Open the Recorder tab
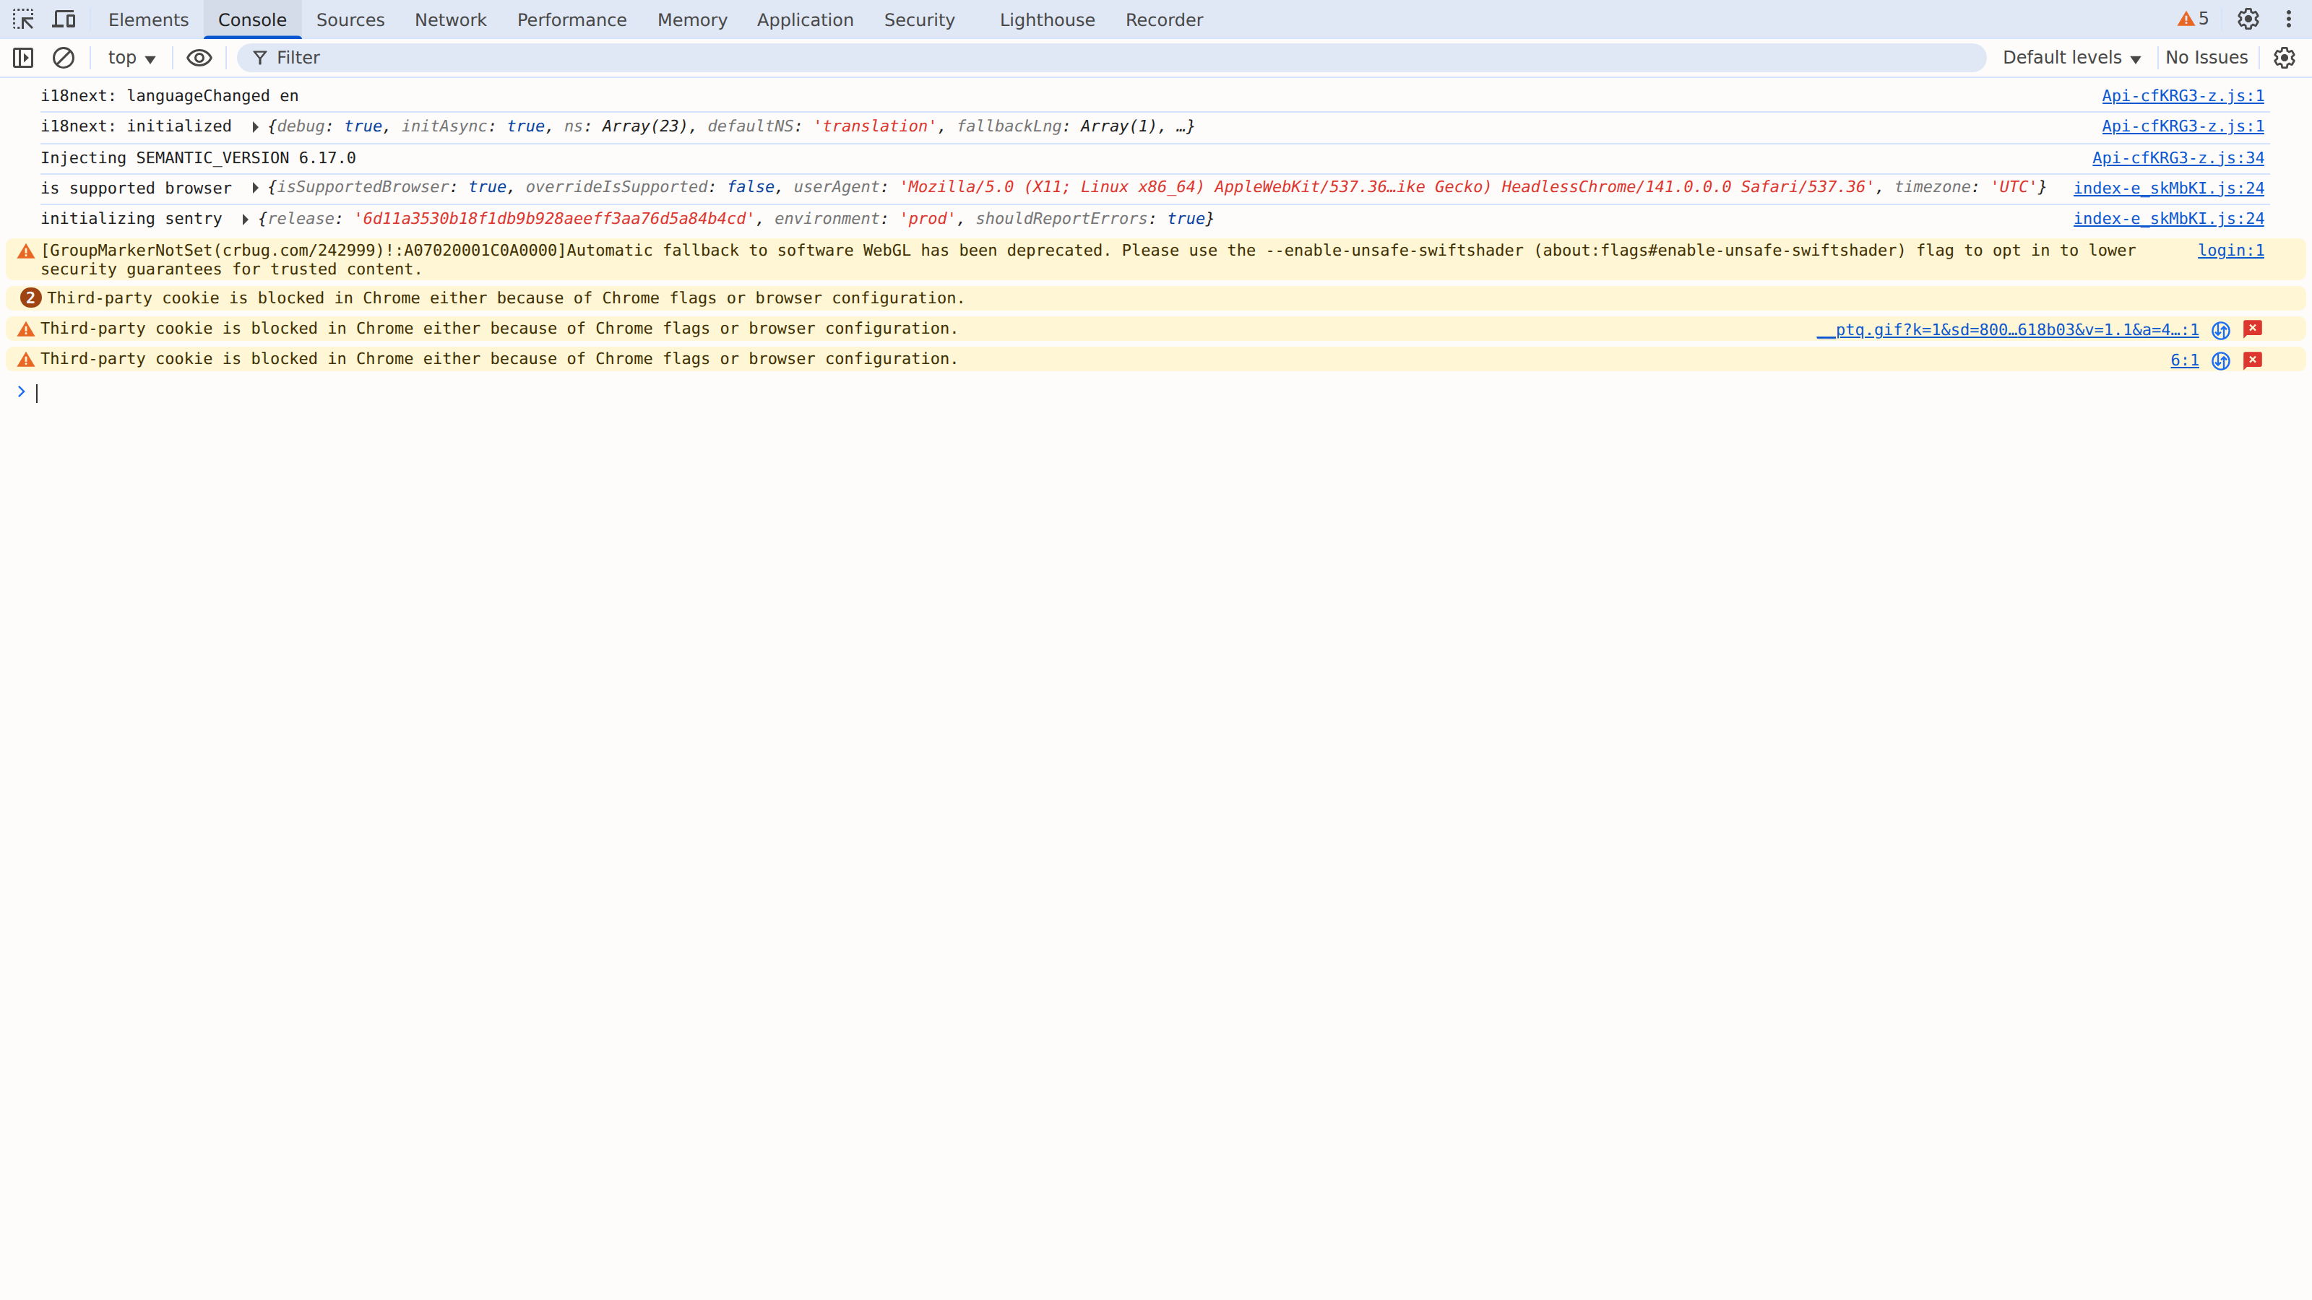This screenshot has height=1300, width=2312. pos(1164,19)
